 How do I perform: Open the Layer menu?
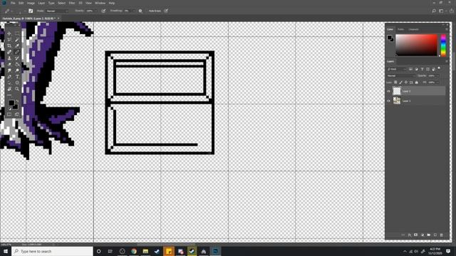point(41,3)
